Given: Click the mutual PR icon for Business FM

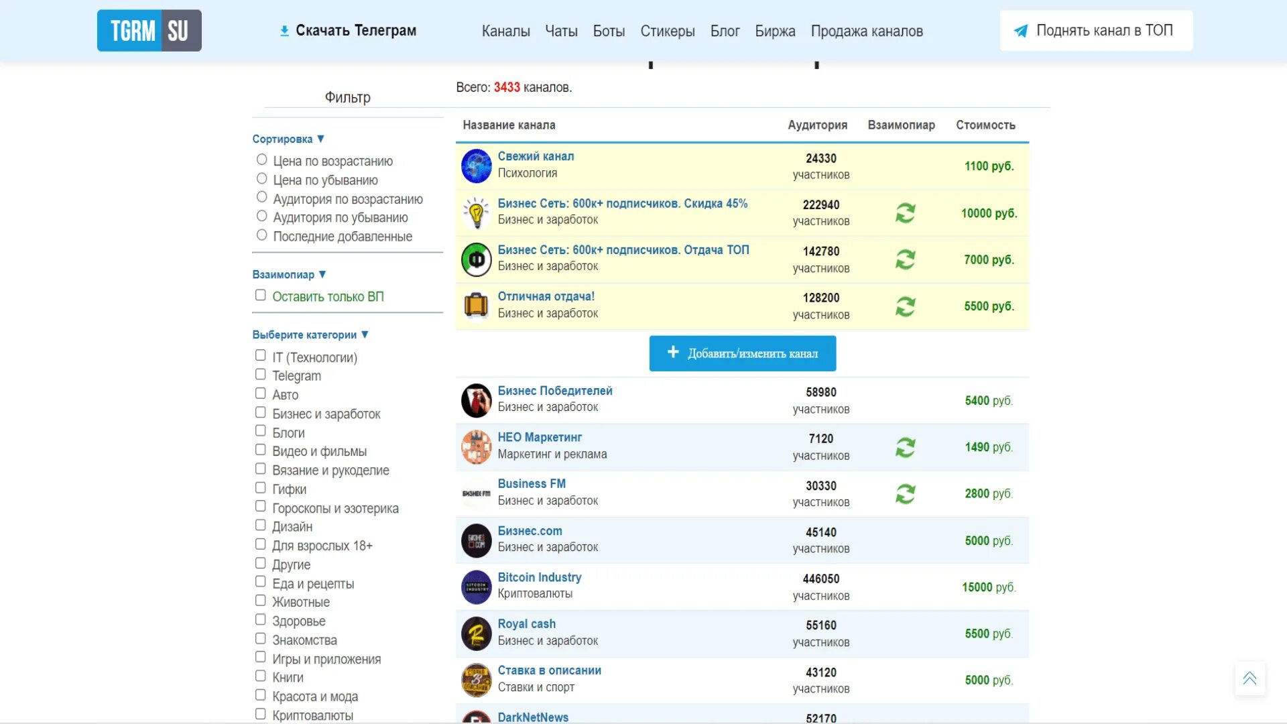Looking at the screenshot, I should pyautogui.click(x=905, y=494).
